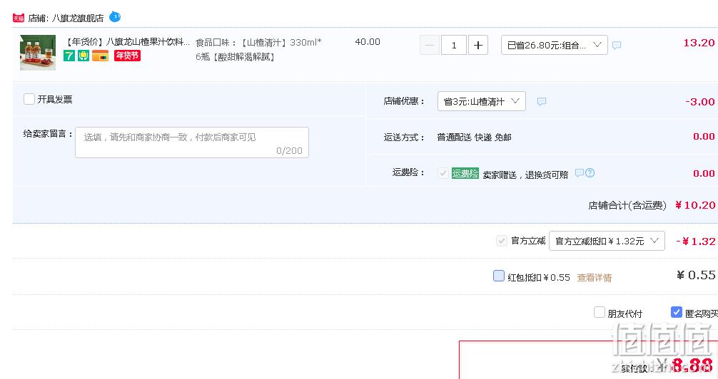Expand the 省3元:山楂清汁 store discount dropdown

[x=482, y=101]
